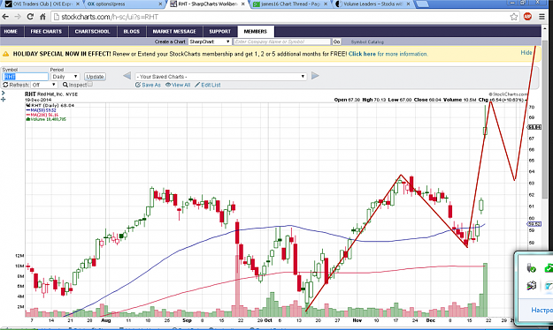Bookmark this page with the star icon
The image size is (553, 330).
514,17
